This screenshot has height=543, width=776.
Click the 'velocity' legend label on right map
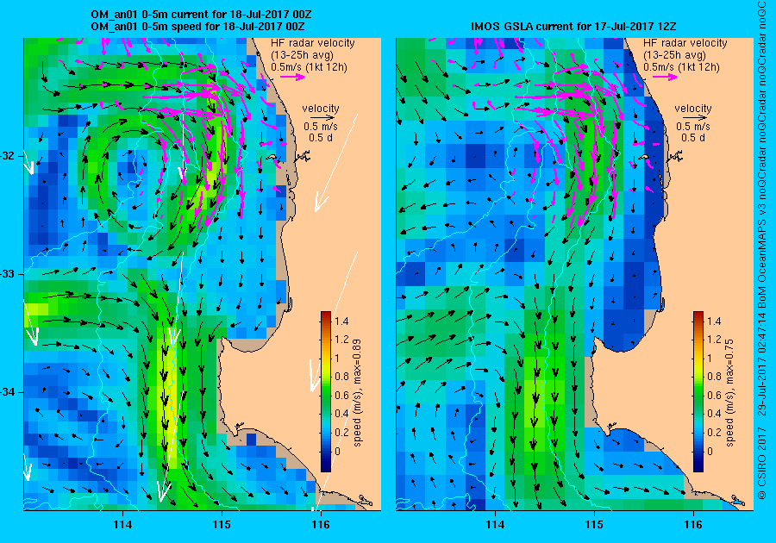click(x=693, y=109)
